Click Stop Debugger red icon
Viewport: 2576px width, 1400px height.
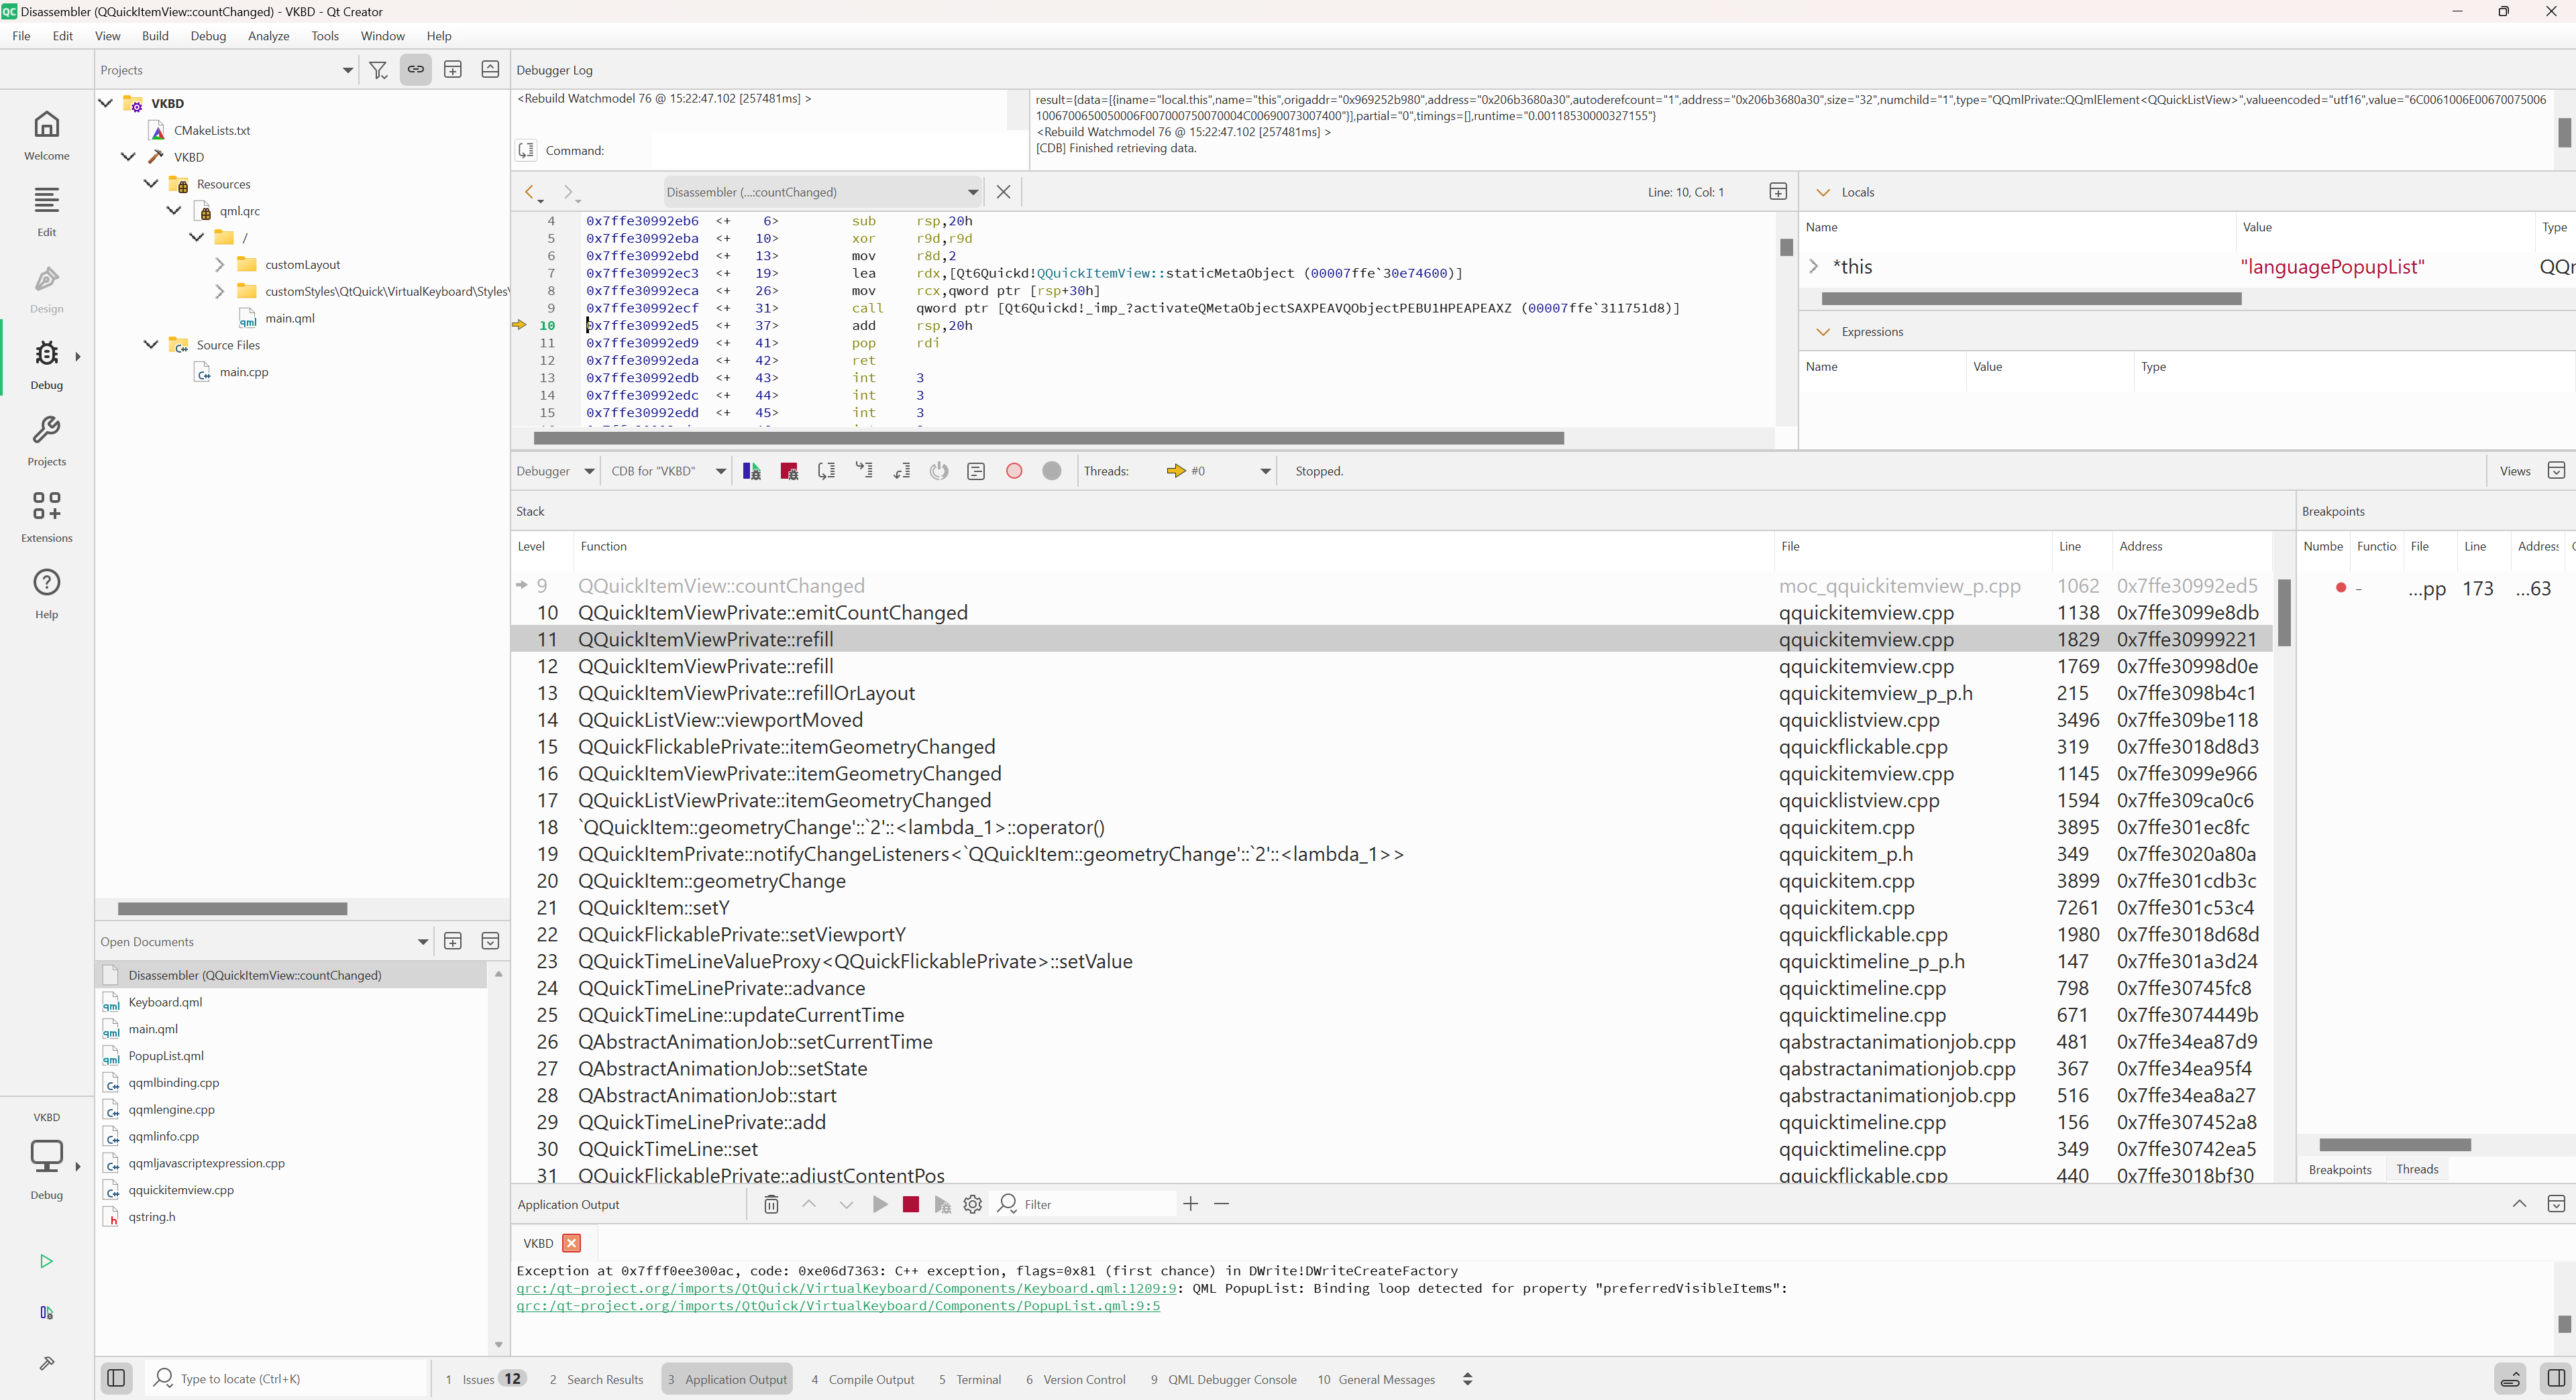[x=789, y=471]
